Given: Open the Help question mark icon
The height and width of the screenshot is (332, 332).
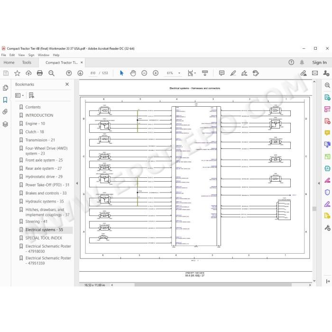Looking at the screenshot, I should tap(291, 63).
